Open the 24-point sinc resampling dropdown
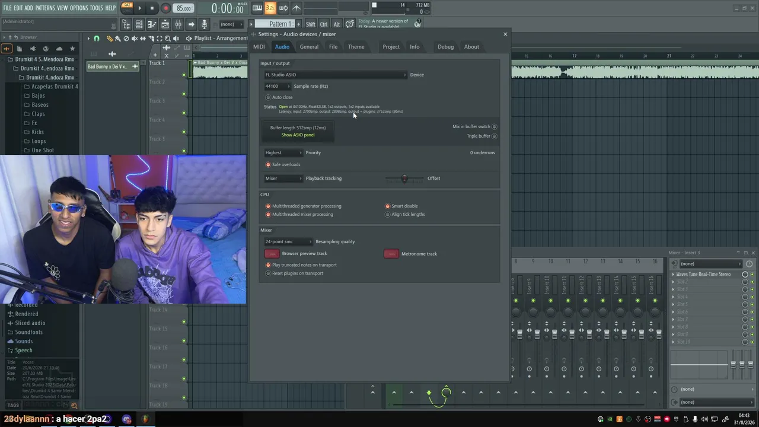The width and height of the screenshot is (759, 427). (288, 241)
